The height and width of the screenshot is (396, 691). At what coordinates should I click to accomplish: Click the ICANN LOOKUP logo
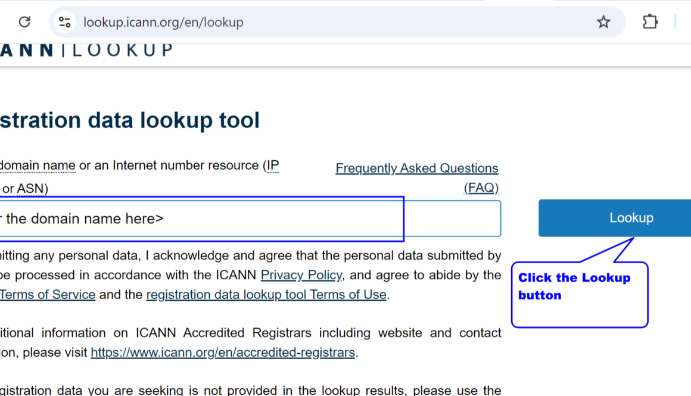click(x=83, y=50)
